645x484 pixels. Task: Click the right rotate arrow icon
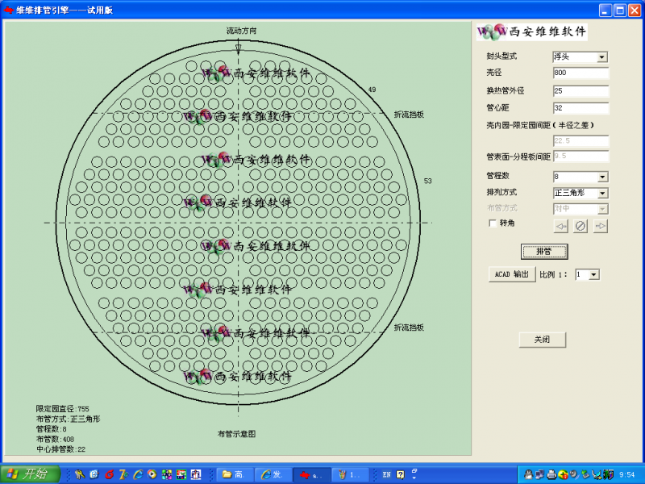tap(601, 226)
